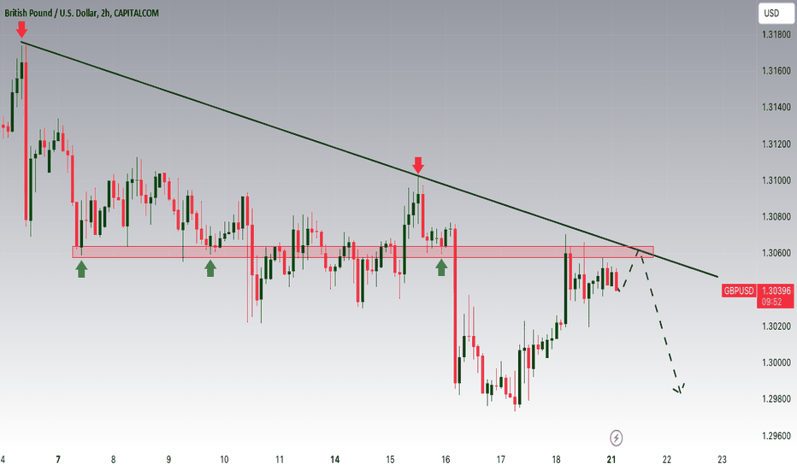The height and width of the screenshot is (470, 797).
Task: Click date label 16 on time axis
Action: (446, 460)
